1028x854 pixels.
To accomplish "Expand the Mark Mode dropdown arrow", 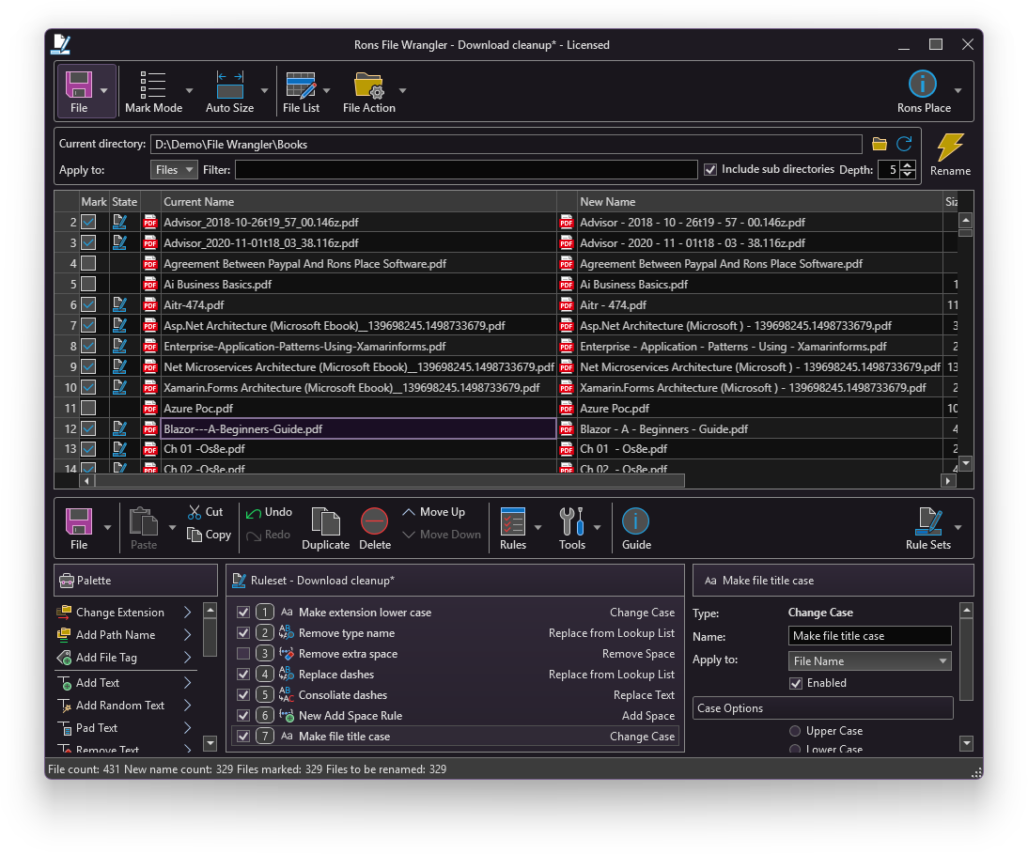I will 190,90.
